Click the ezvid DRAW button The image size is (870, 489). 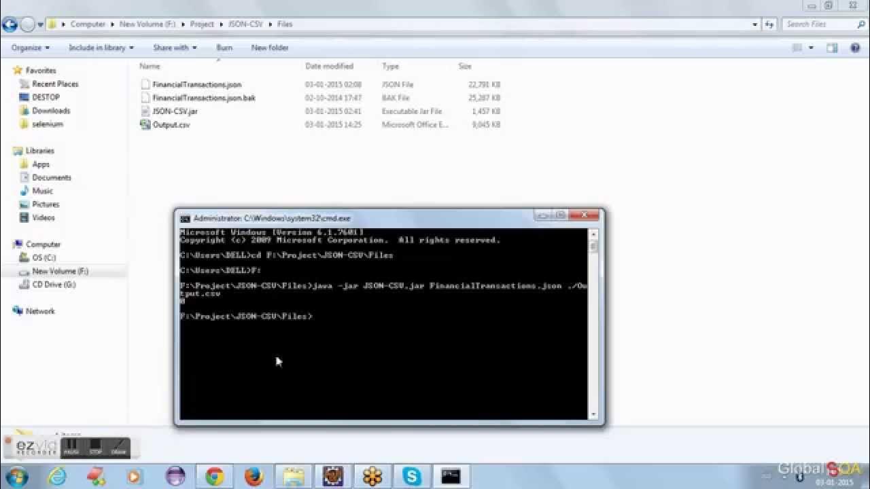coord(118,448)
